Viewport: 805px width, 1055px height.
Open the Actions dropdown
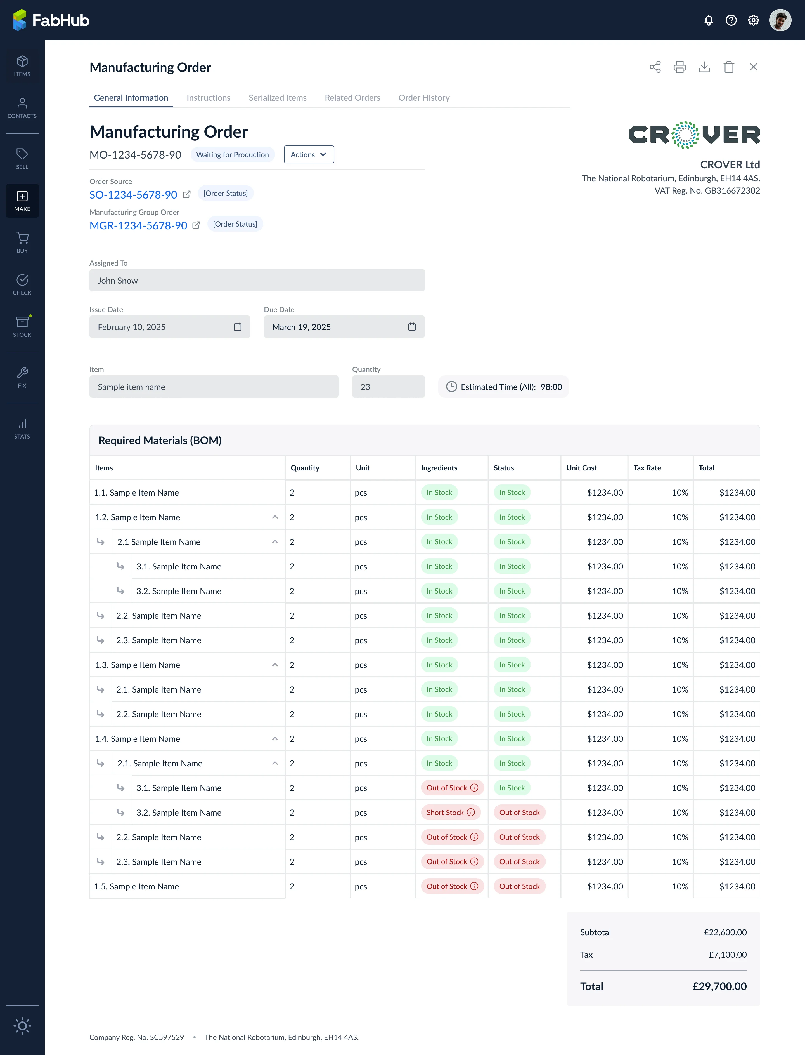tap(309, 154)
